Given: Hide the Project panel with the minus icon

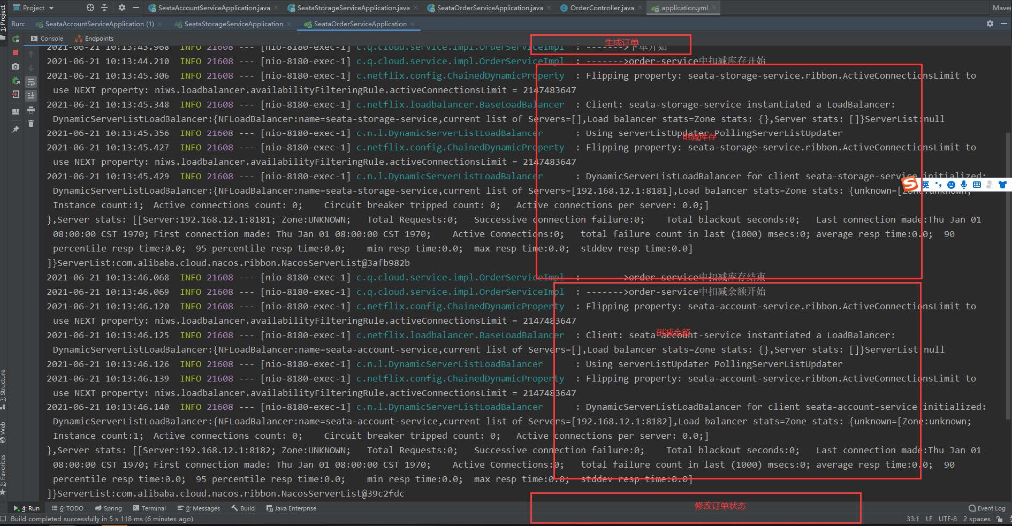Looking at the screenshot, I should pyautogui.click(x=136, y=7).
